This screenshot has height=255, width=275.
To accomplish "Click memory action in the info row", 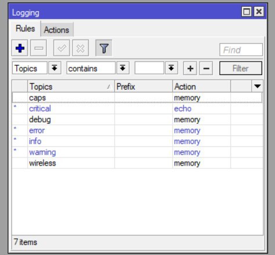I will coord(201,141).
